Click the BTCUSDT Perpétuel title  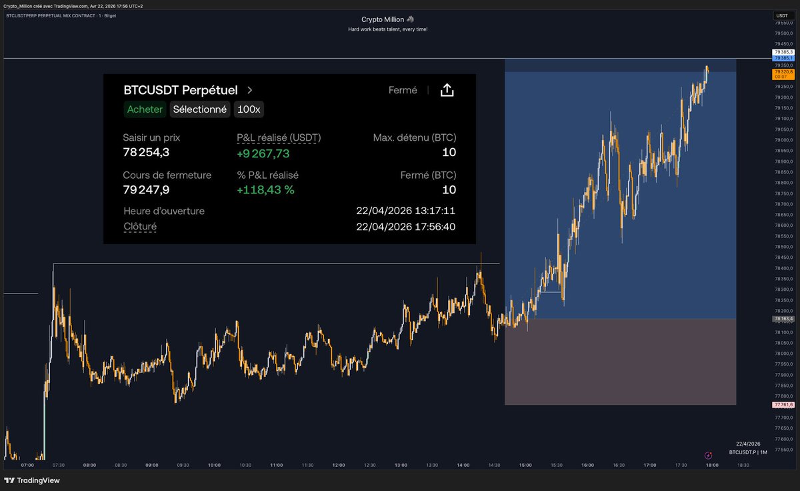coord(181,90)
